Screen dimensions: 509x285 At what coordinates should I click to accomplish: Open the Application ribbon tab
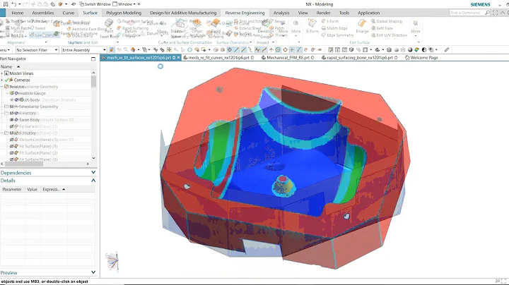(369, 13)
